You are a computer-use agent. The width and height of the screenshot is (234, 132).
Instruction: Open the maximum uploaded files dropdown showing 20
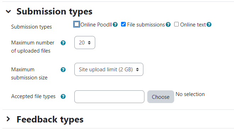point(85,43)
